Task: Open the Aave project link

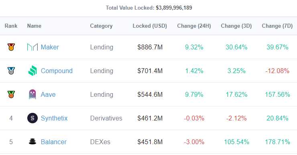Action: 48,94
